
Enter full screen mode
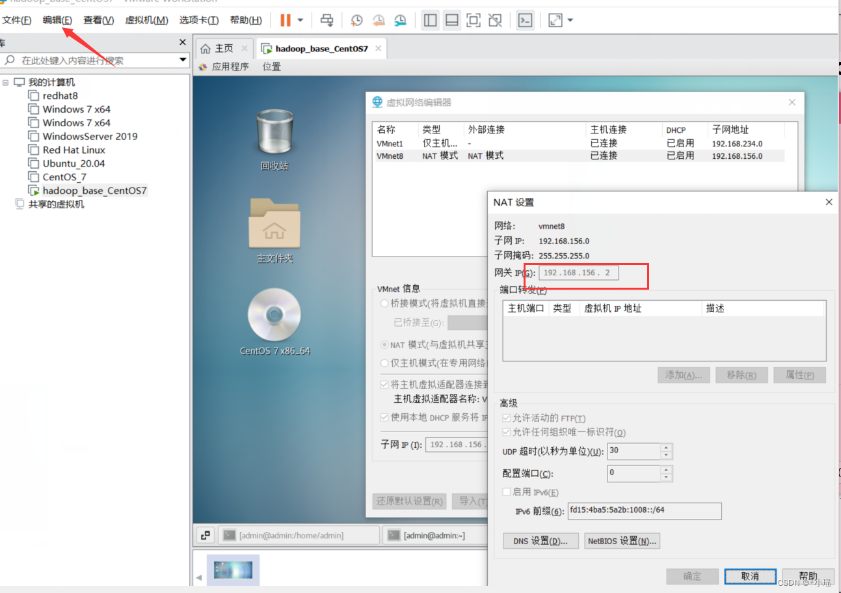(474, 20)
